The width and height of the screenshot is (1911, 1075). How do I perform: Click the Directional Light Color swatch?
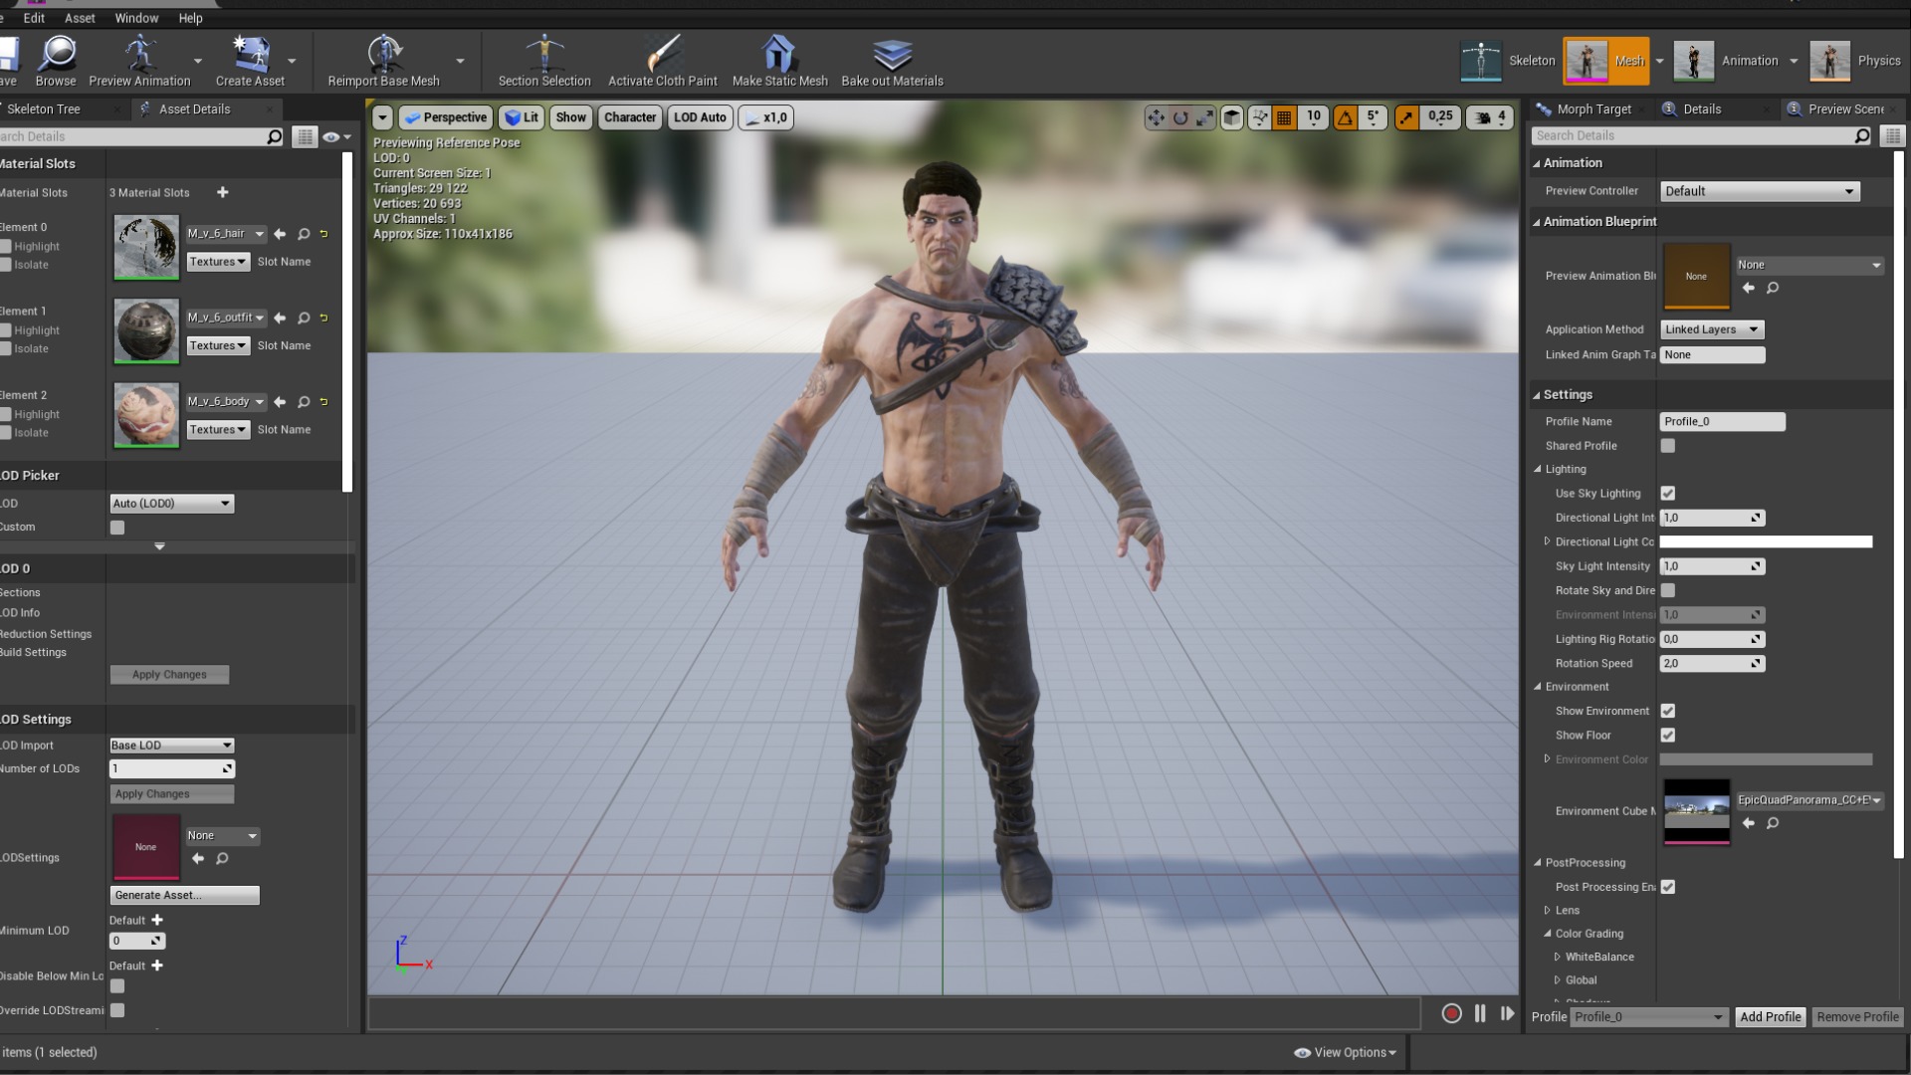pos(1766,542)
